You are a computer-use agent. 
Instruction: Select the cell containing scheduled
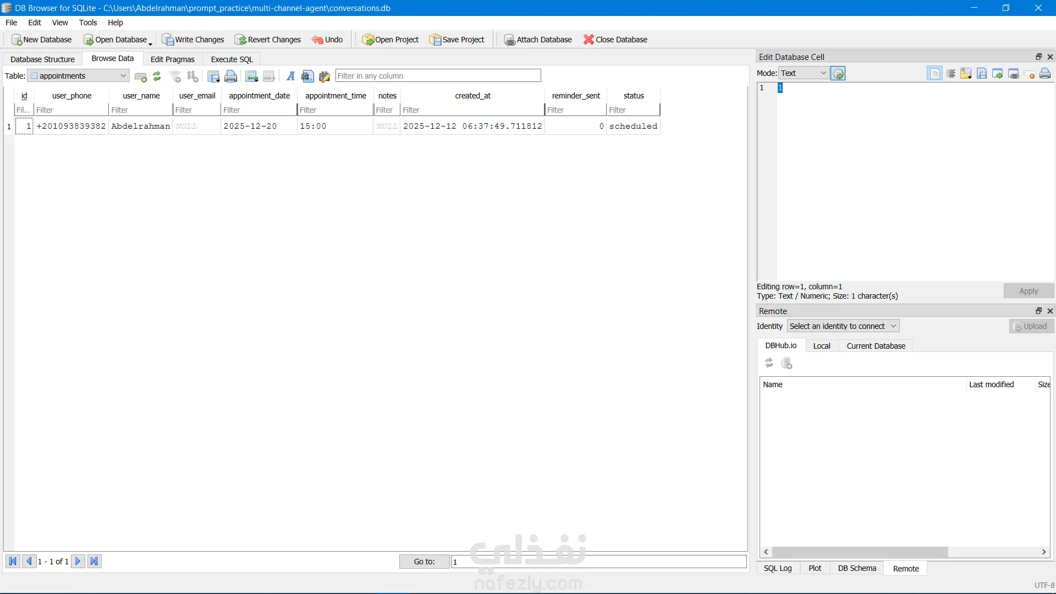pyautogui.click(x=633, y=126)
